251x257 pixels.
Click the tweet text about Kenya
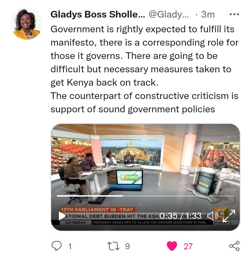coord(144,69)
